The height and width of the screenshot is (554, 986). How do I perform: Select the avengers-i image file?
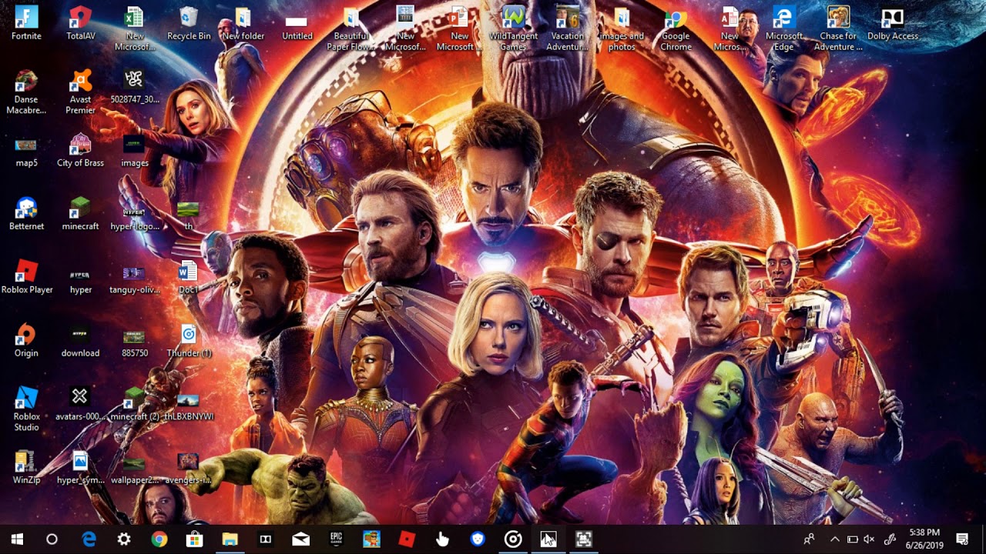point(189,467)
